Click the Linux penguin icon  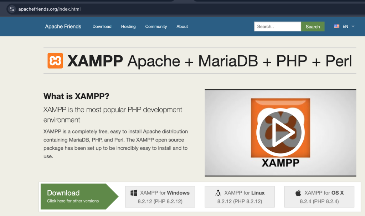point(218,193)
